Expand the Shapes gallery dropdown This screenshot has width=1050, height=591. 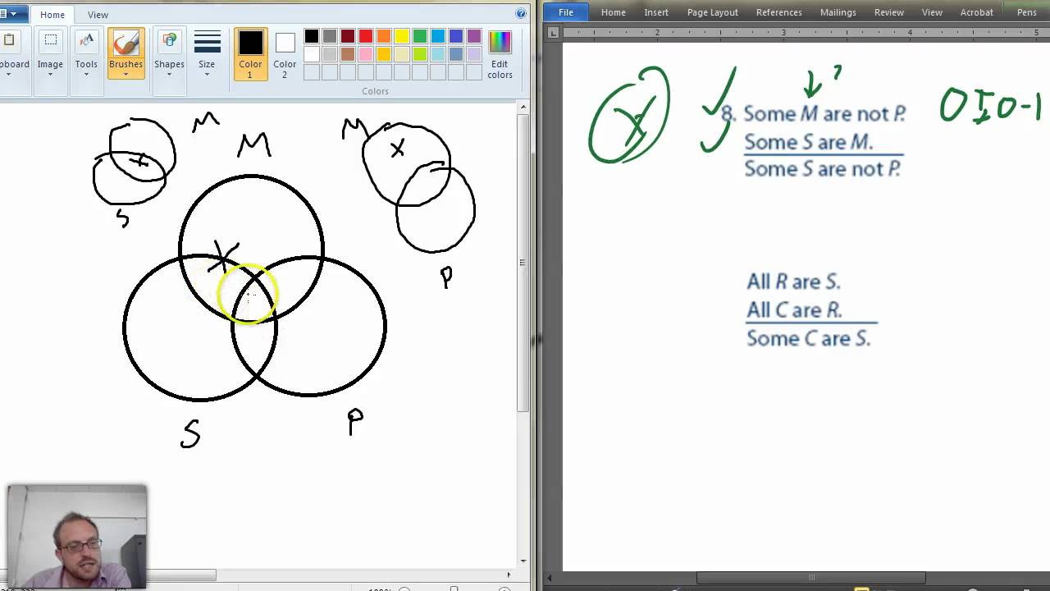169,75
